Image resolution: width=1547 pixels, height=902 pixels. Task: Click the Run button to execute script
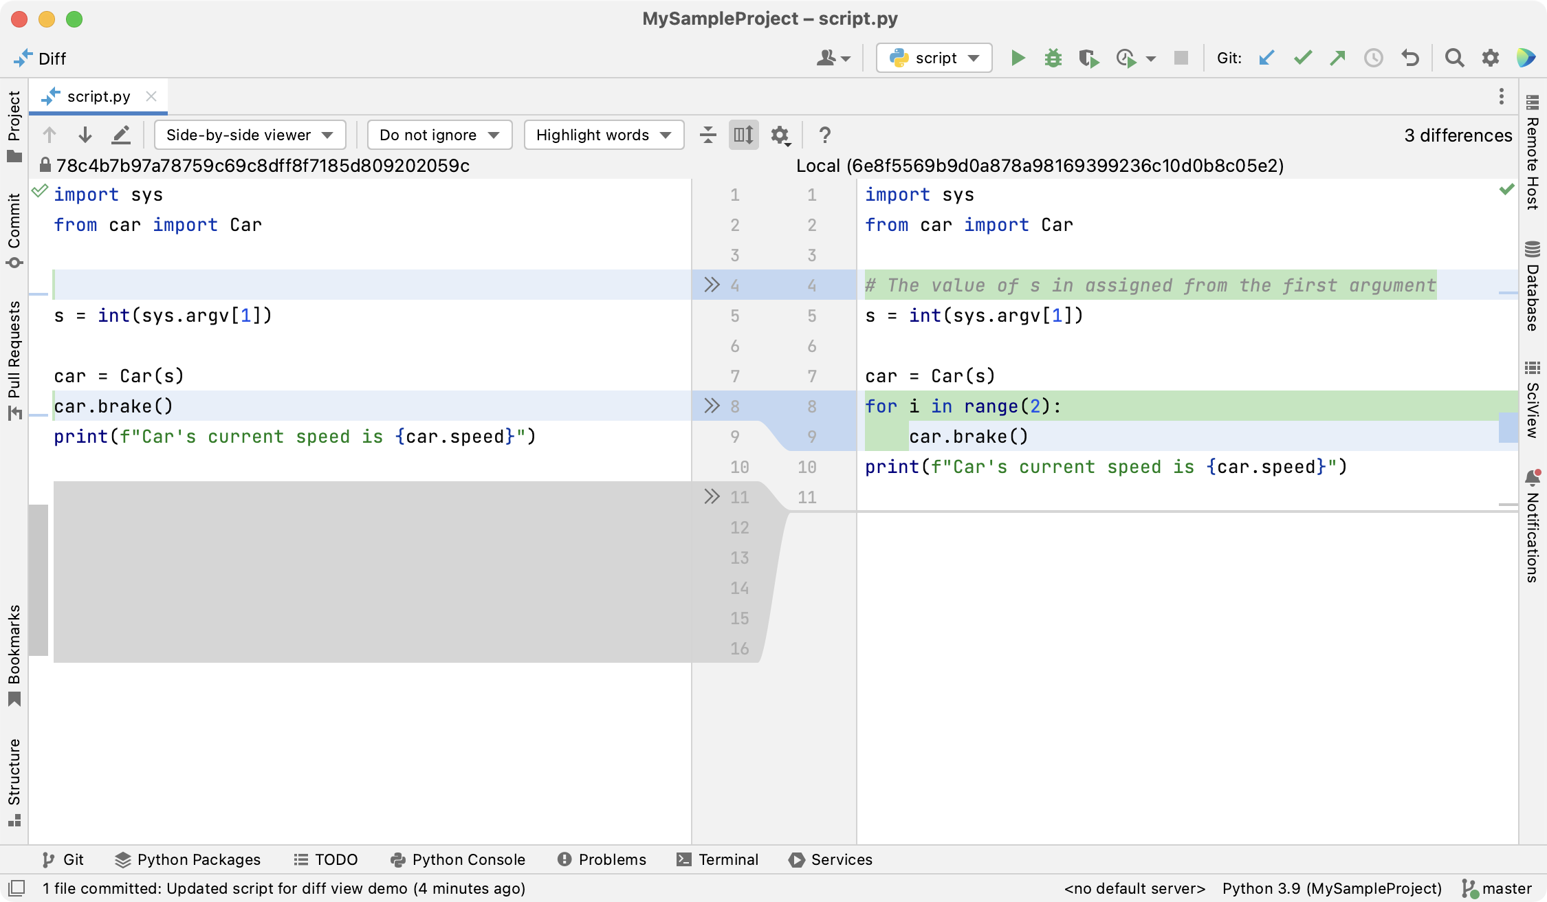point(1017,59)
